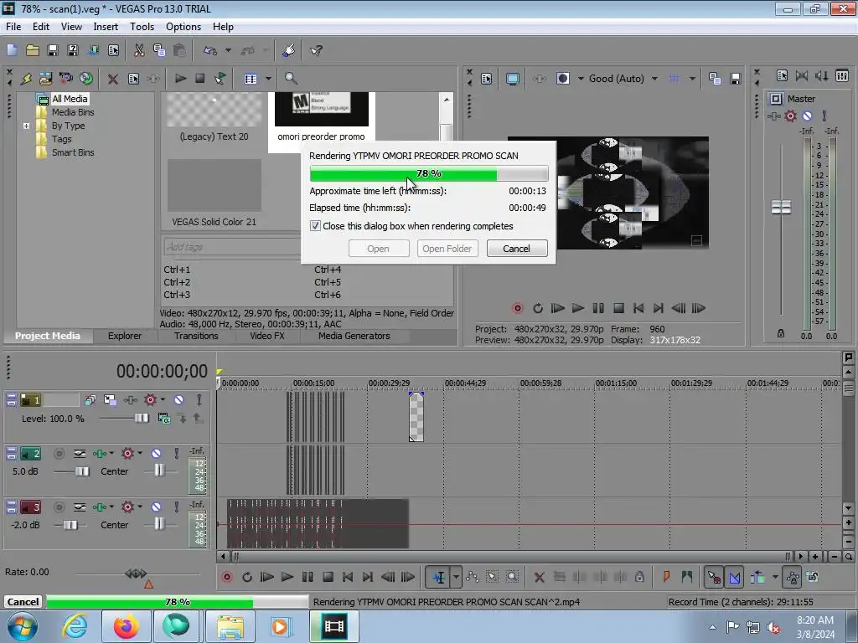The width and height of the screenshot is (858, 643).
Task: Click the Record button under video preview
Action: pyautogui.click(x=518, y=308)
